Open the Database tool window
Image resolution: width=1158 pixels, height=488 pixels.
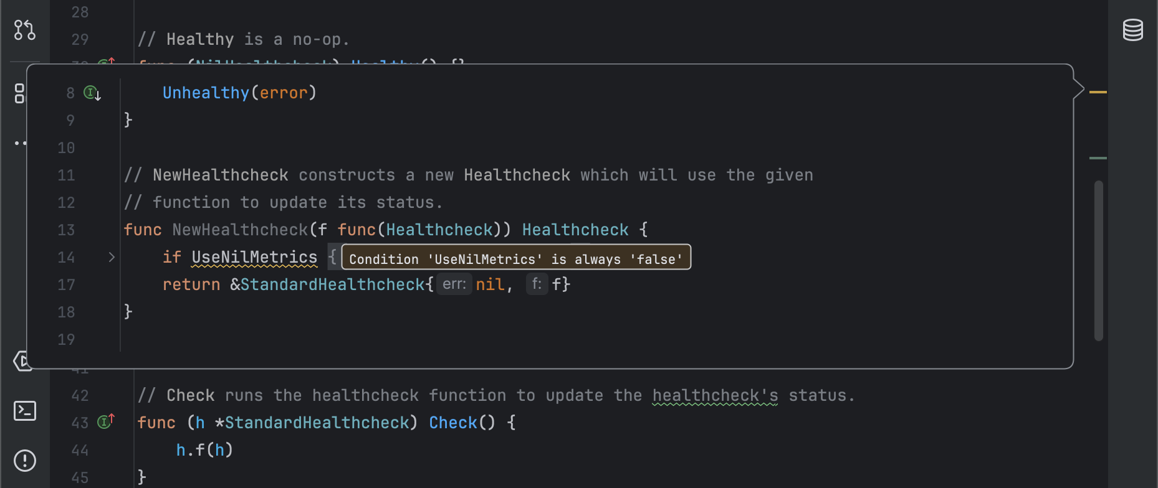point(1133,29)
